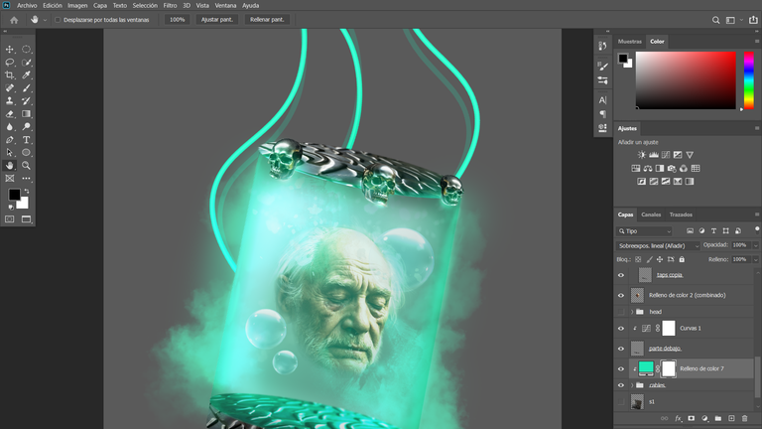Select the Clone Stamp tool

coord(9,100)
